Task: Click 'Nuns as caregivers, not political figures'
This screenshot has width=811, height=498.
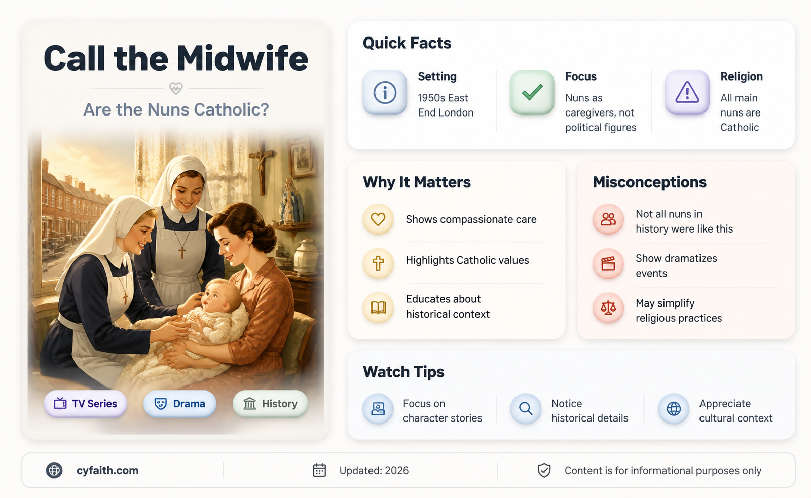Action: pyautogui.click(x=601, y=112)
